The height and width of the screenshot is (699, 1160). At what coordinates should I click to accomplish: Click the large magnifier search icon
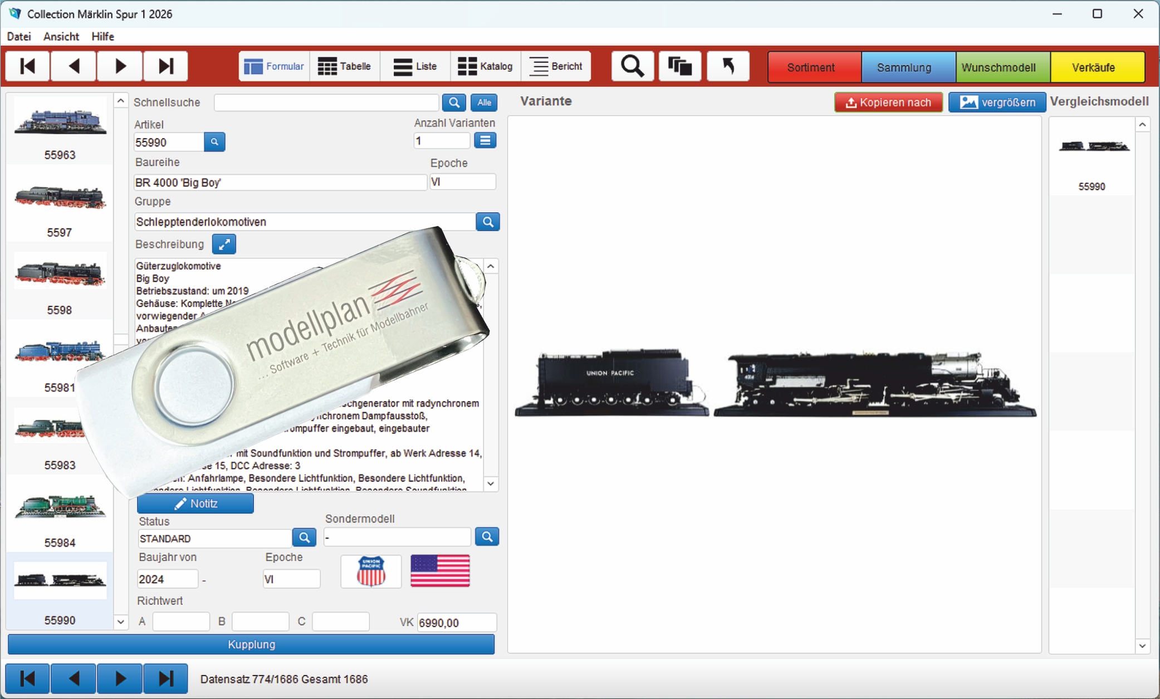click(x=632, y=66)
